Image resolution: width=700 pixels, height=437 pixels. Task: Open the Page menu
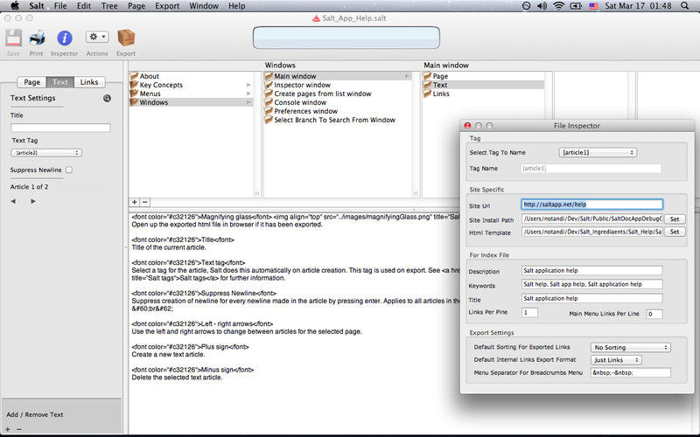click(136, 6)
